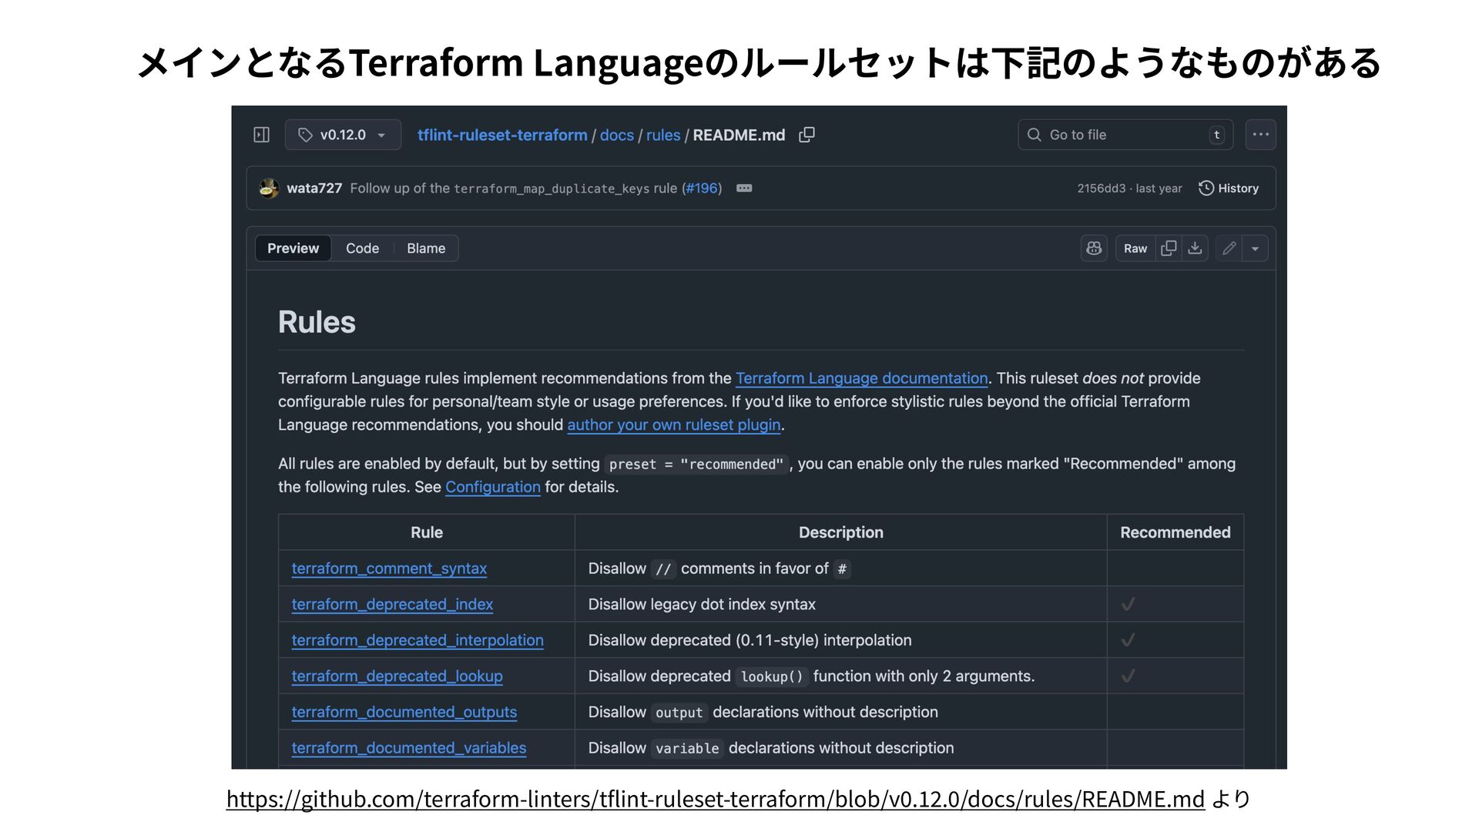Open commit History with clock icon
This screenshot has width=1479, height=832.
1229,188
